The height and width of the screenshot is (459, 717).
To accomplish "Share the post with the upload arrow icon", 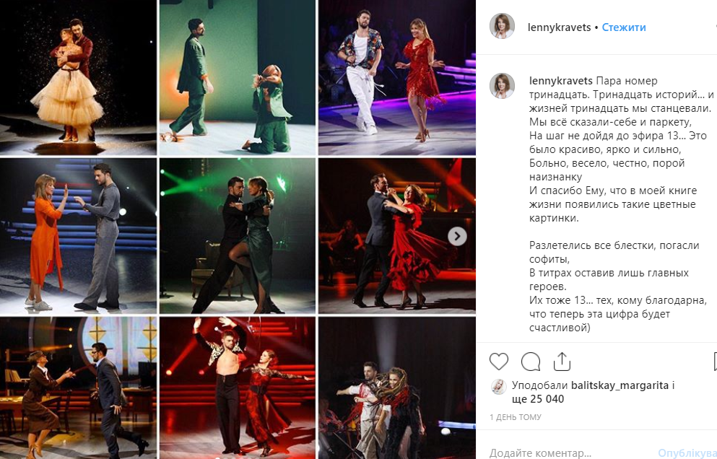I will click(x=562, y=362).
